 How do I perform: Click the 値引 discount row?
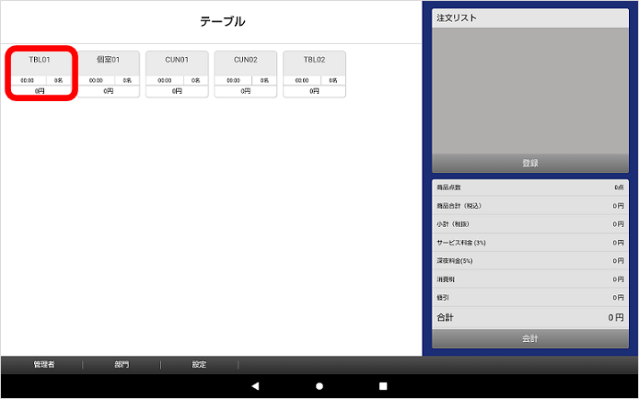point(529,298)
